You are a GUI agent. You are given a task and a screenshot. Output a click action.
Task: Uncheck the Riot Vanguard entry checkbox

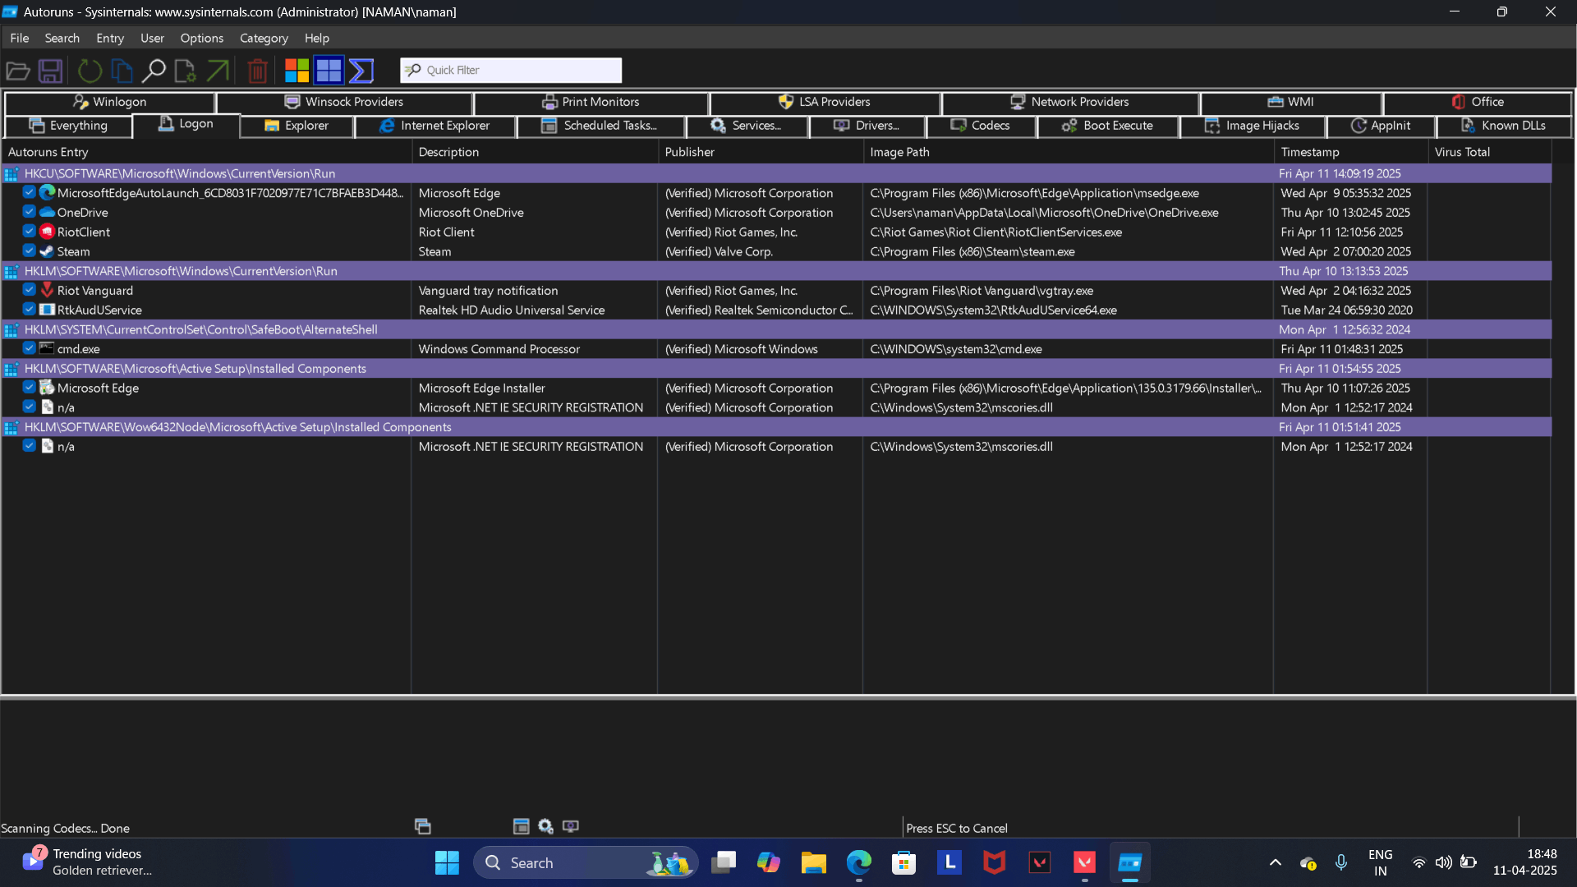(x=30, y=290)
